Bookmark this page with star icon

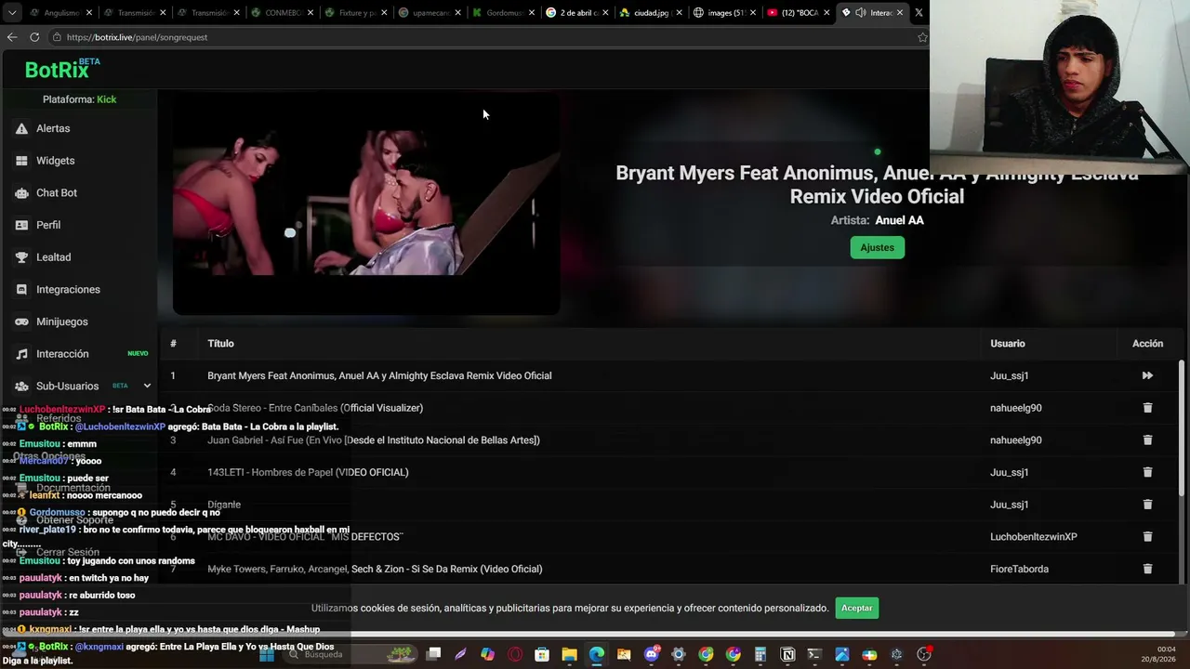[x=922, y=37]
